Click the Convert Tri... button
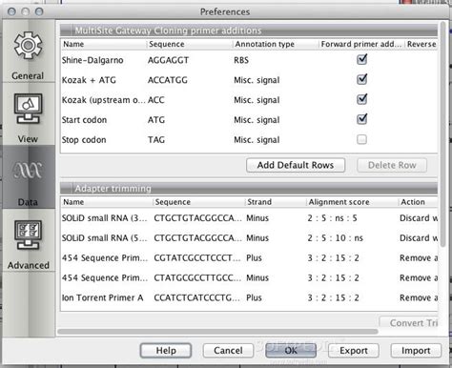452x368 pixels. tap(409, 322)
